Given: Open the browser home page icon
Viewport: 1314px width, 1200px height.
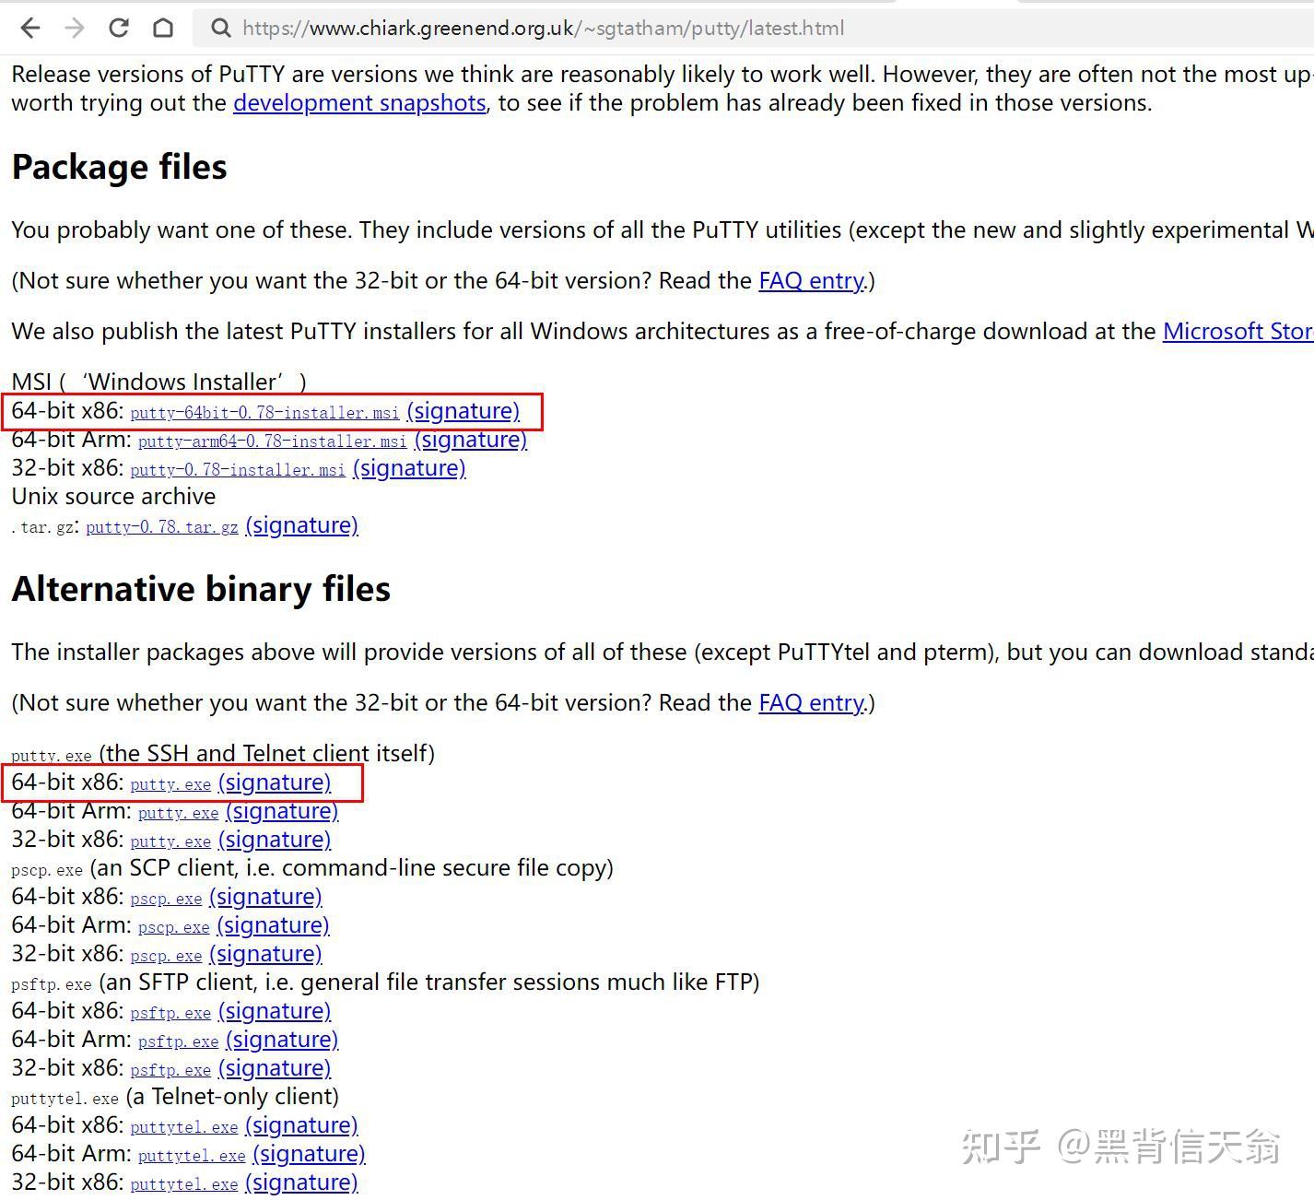Looking at the screenshot, I should pyautogui.click(x=163, y=29).
